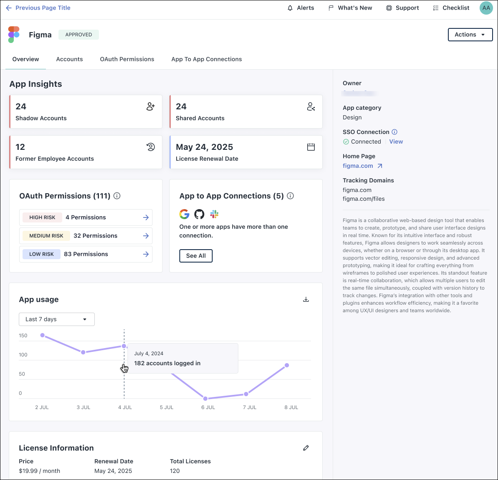Click the Figma app logo
The height and width of the screenshot is (480, 498).
tap(14, 35)
